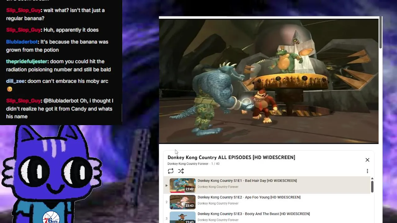Click the video player showing Donkey Kong

[269, 81]
